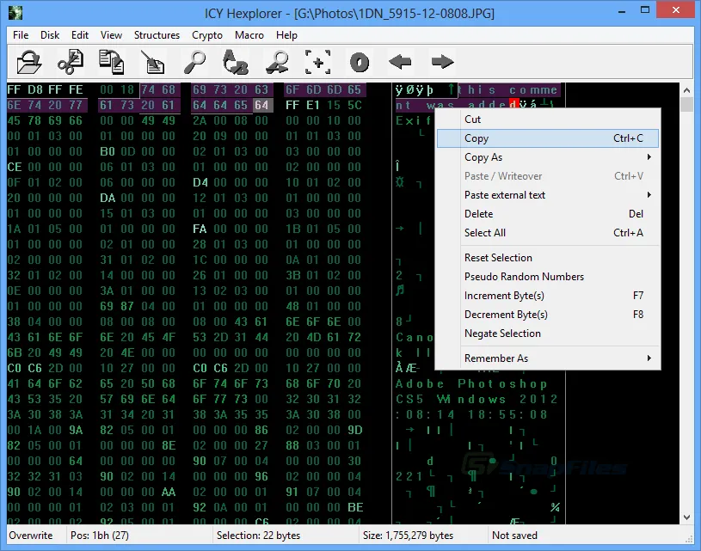Click the 'Not saved' status entry
This screenshot has height=551, width=701.
point(514,536)
